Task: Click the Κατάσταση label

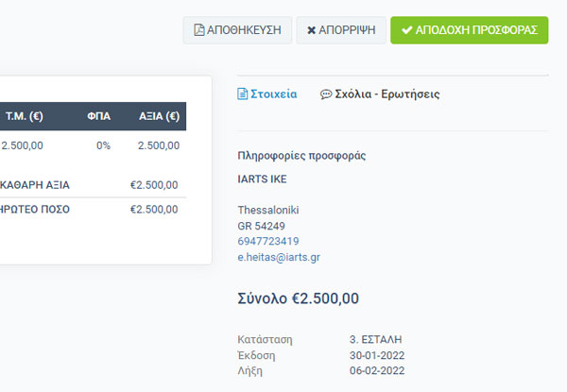Action: click(265, 340)
